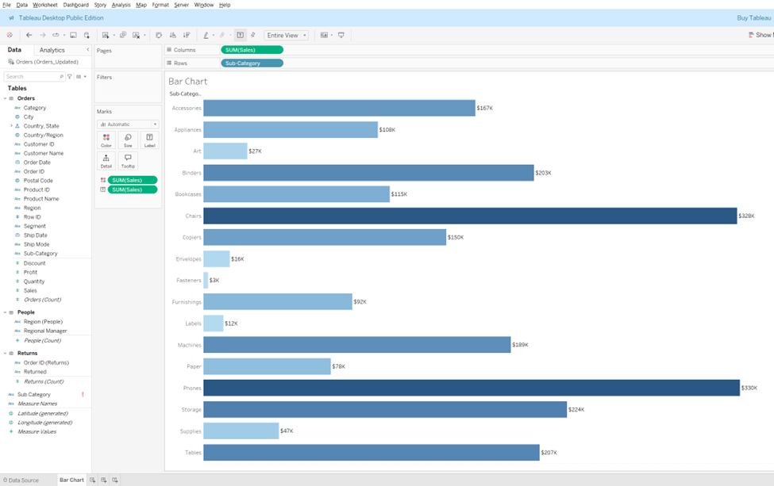Click the Phones bar in chart
774x486 pixels.
click(472, 388)
